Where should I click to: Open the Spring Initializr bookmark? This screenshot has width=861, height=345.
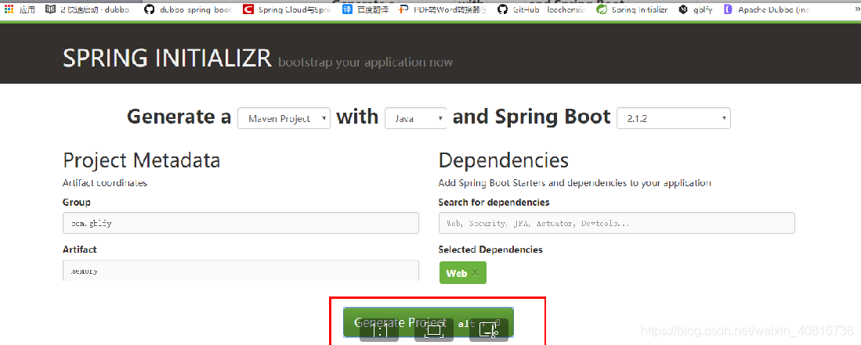pyautogui.click(x=632, y=9)
